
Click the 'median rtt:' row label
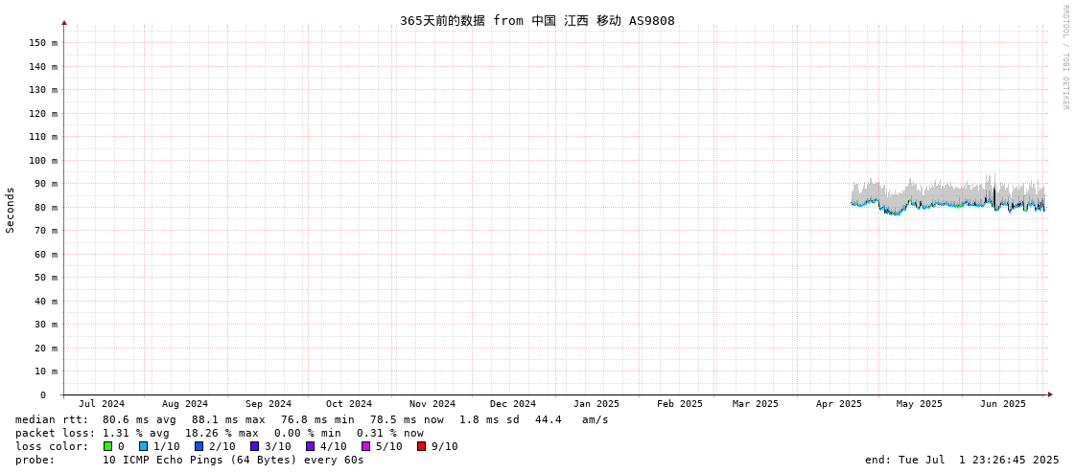[52, 419]
